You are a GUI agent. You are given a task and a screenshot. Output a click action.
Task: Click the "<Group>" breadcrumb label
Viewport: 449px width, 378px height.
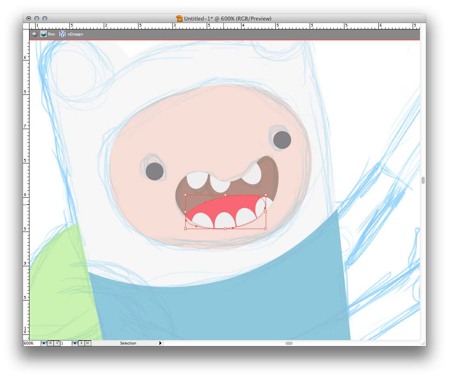click(76, 34)
